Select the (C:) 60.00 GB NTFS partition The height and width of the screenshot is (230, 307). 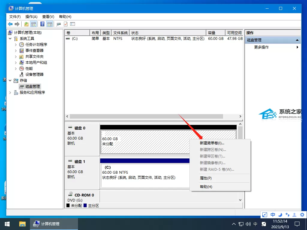click(x=145, y=175)
